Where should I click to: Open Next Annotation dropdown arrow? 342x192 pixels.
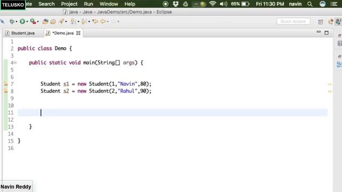[79, 21]
